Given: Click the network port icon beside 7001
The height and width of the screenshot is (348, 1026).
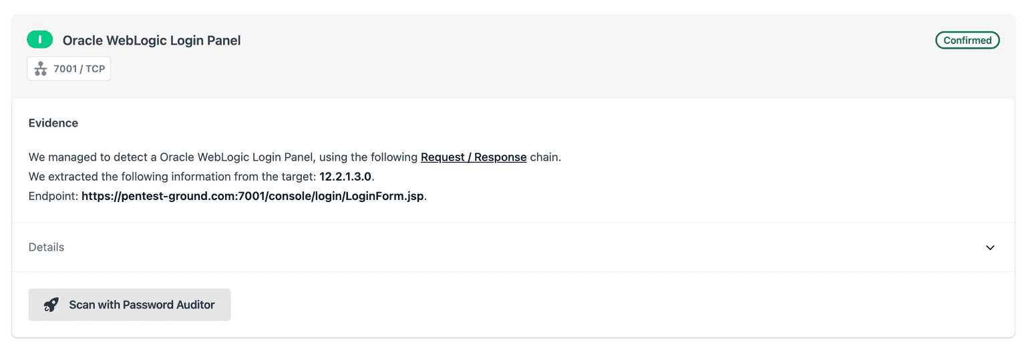Looking at the screenshot, I should tap(41, 69).
